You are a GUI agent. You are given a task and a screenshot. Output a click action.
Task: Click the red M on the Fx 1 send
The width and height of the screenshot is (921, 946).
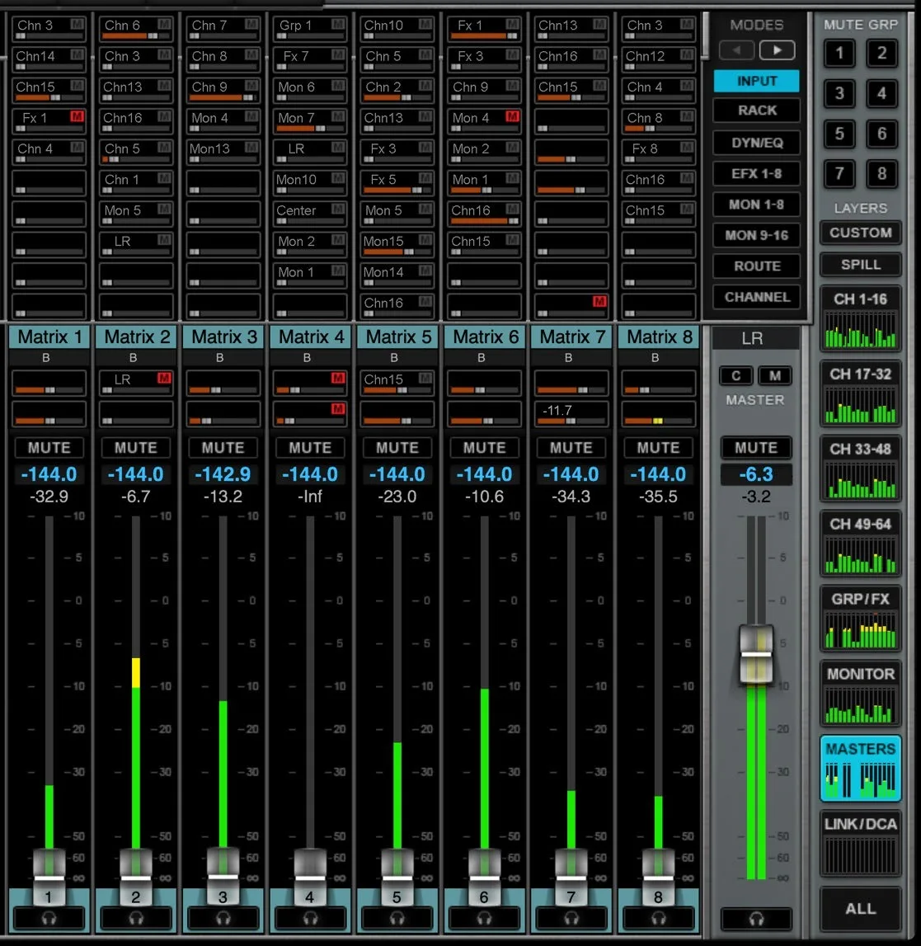coord(77,115)
